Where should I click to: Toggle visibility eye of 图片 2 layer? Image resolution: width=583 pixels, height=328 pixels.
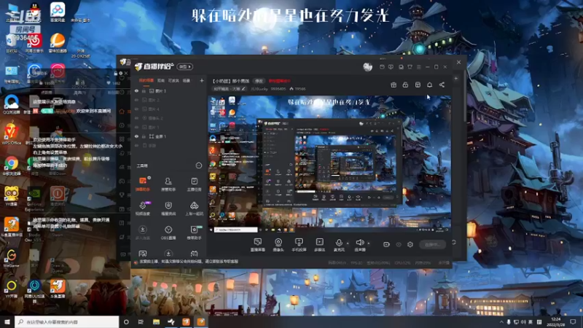[x=136, y=100]
